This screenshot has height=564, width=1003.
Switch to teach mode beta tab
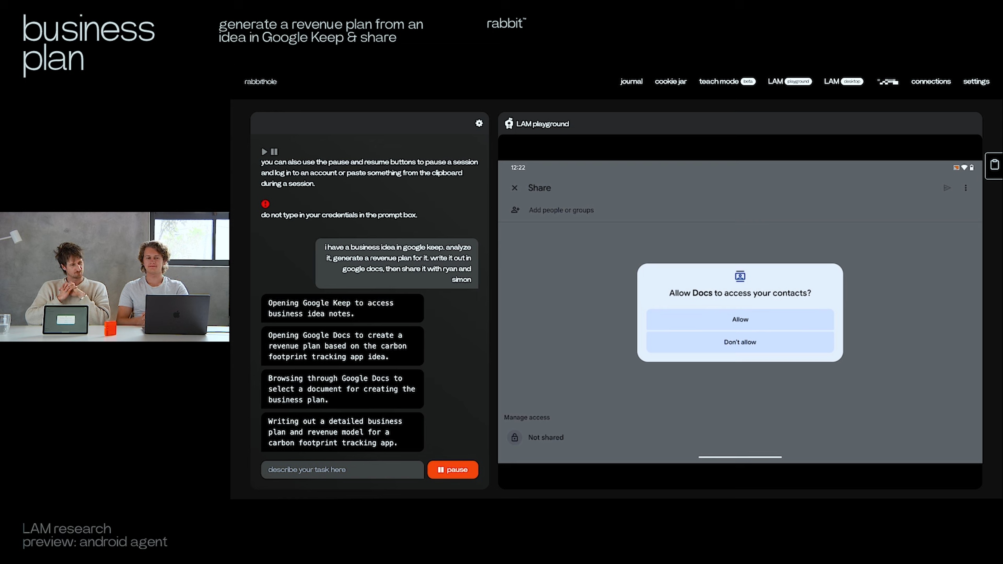click(x=727, y=81)
